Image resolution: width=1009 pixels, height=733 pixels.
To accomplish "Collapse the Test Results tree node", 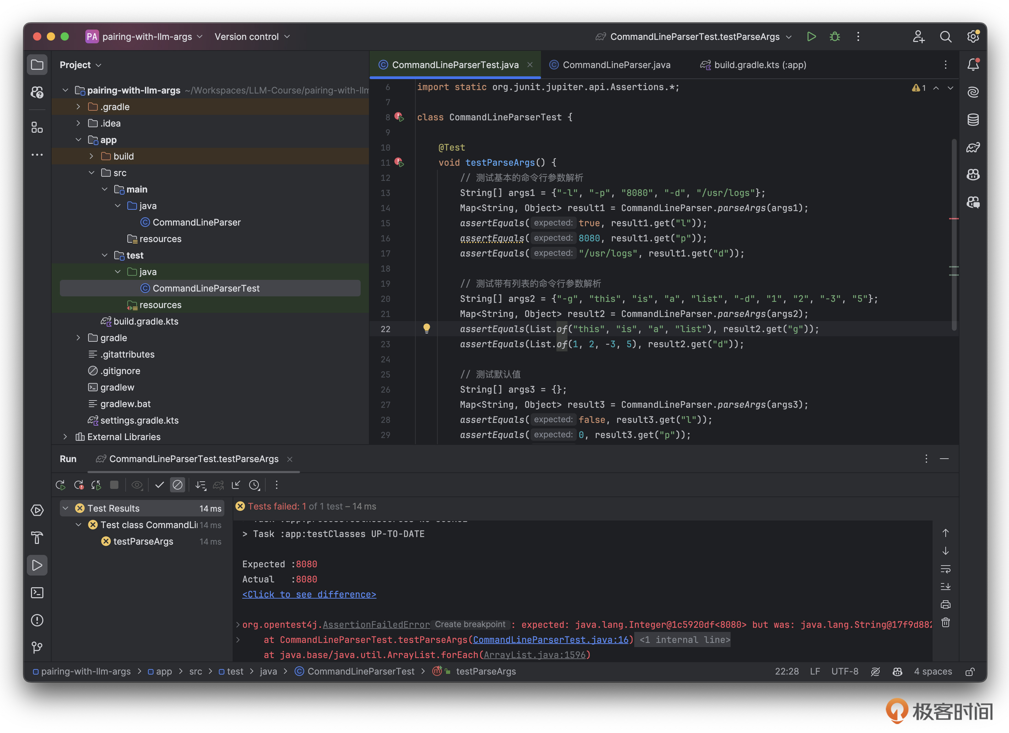I will 65,508.
